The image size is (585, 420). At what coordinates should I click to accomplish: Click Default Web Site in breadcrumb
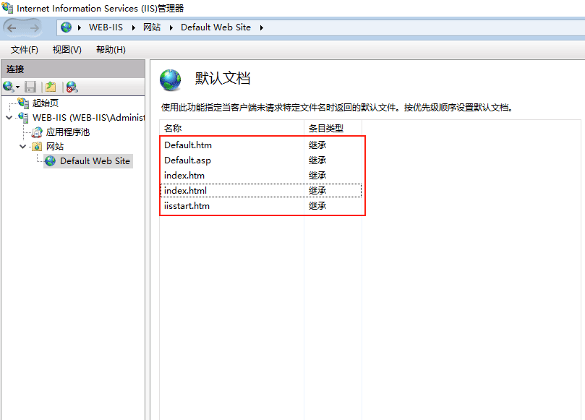pyautogui.click(x=215, y=27)
